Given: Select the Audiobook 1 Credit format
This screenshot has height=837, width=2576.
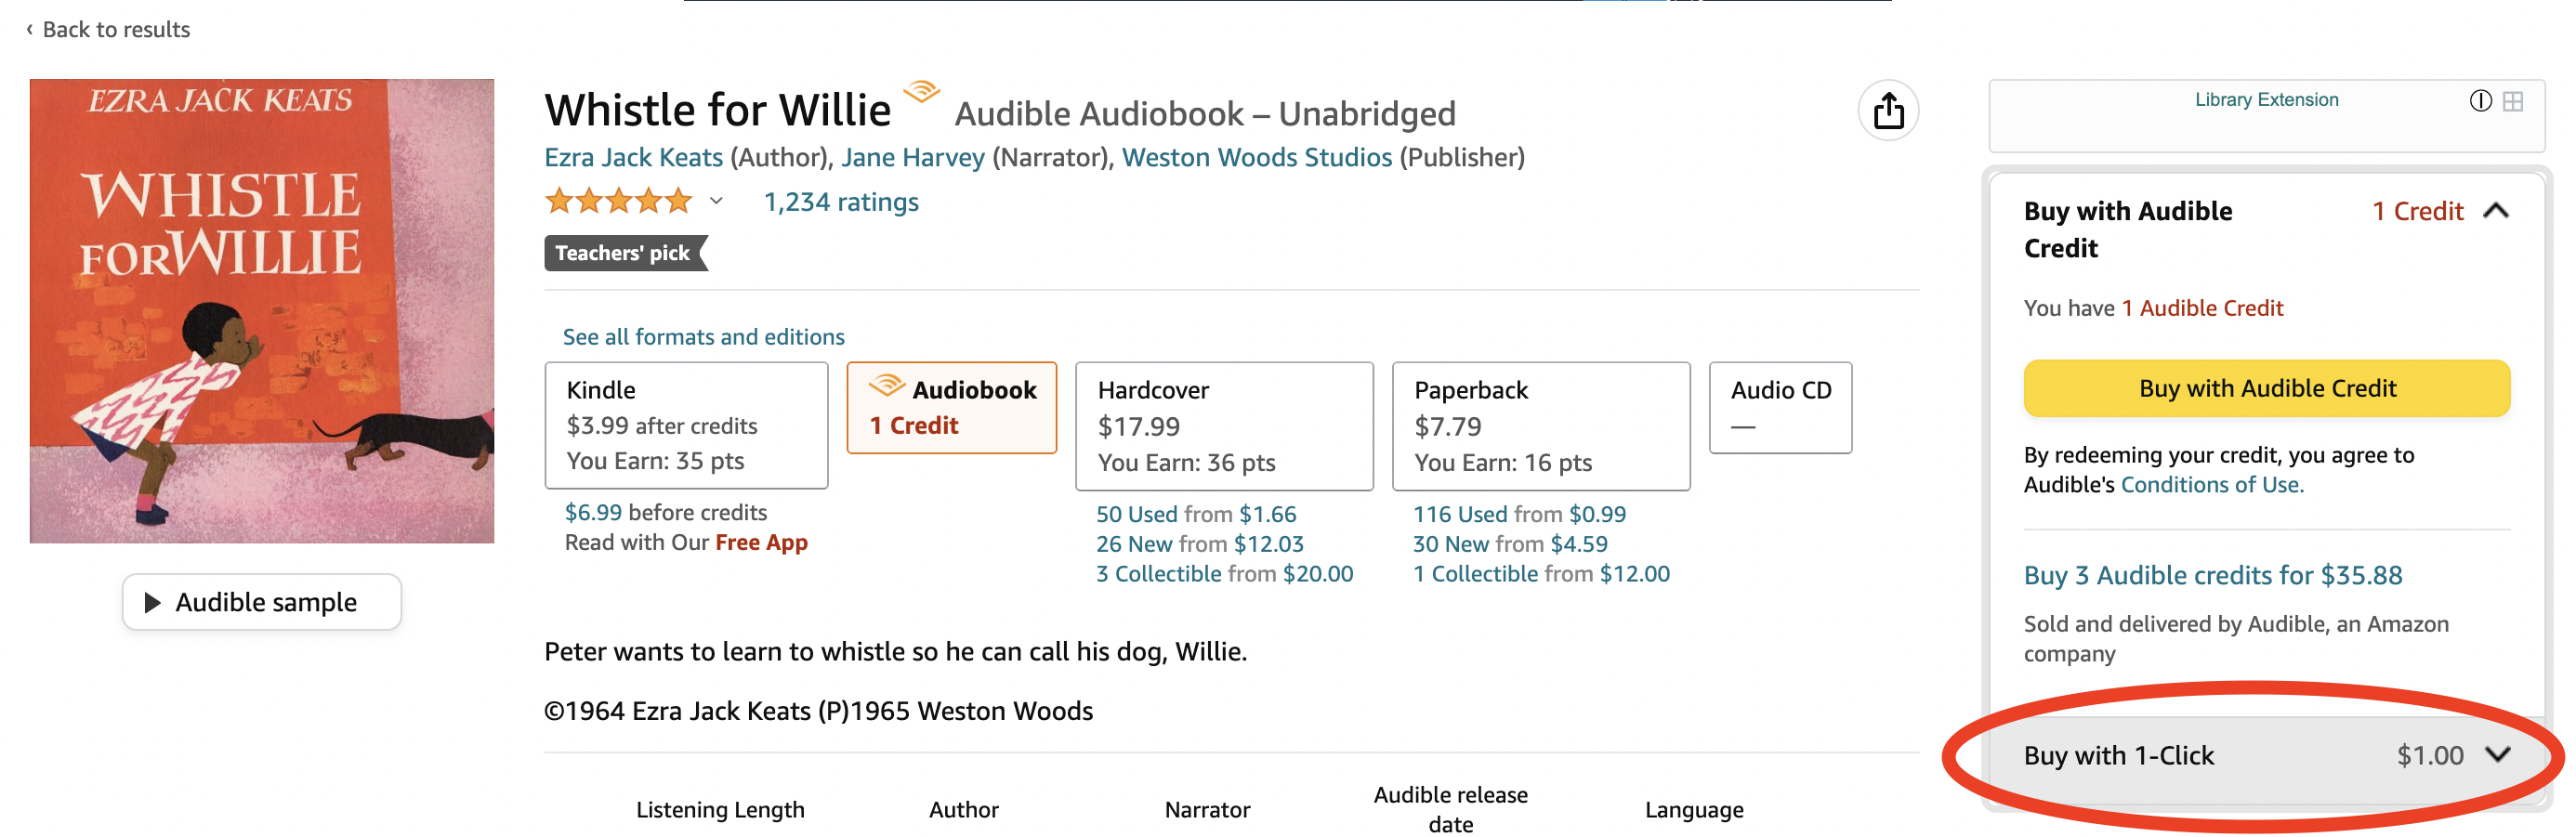Looking at the screenshot, I should (951, 407).
